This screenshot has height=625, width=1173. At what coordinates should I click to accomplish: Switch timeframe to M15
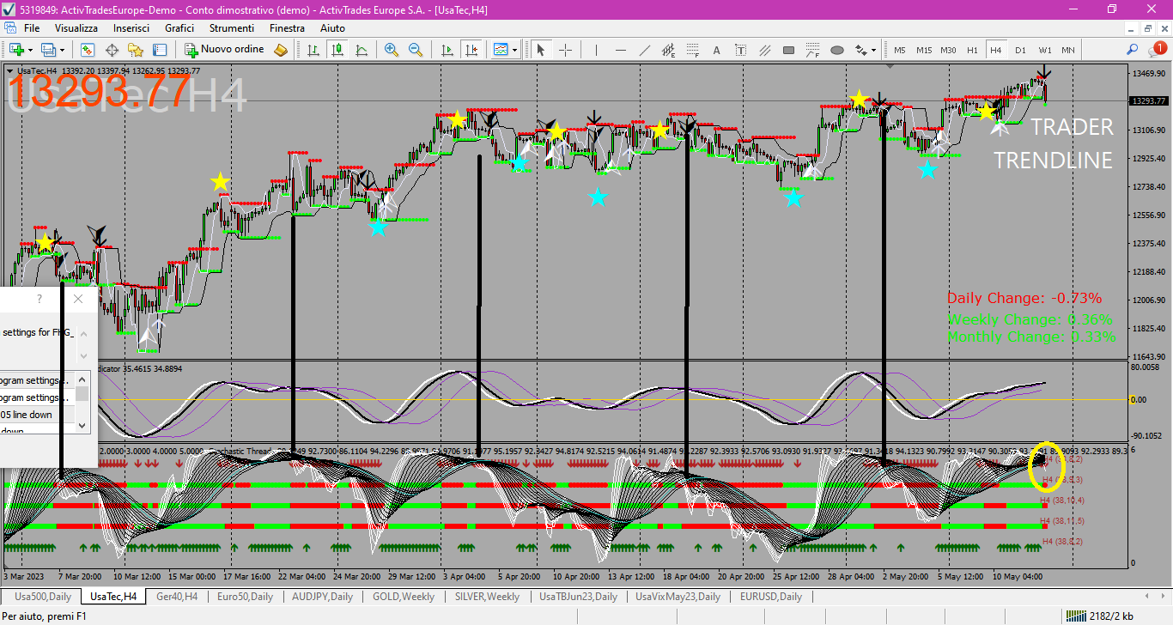click(x=924, y=50)
